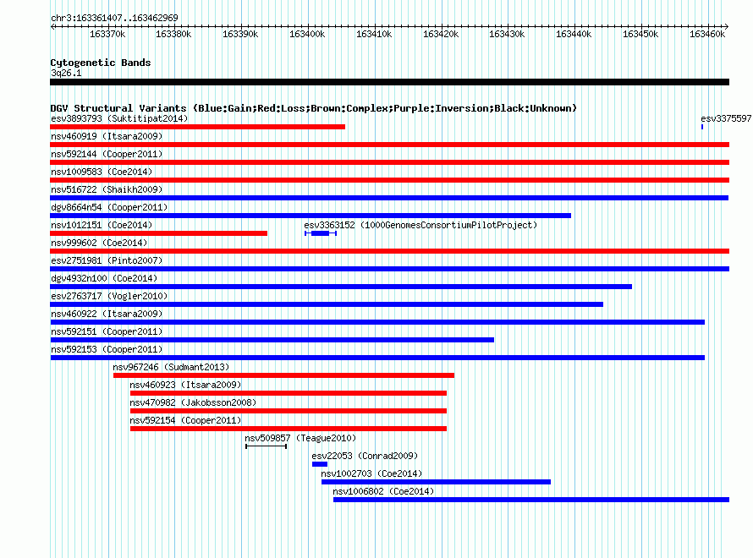Open nsv460923 (Itsara2009) label
The height and width of the screenshot is (558, 753).
click(x=185, y=385)
